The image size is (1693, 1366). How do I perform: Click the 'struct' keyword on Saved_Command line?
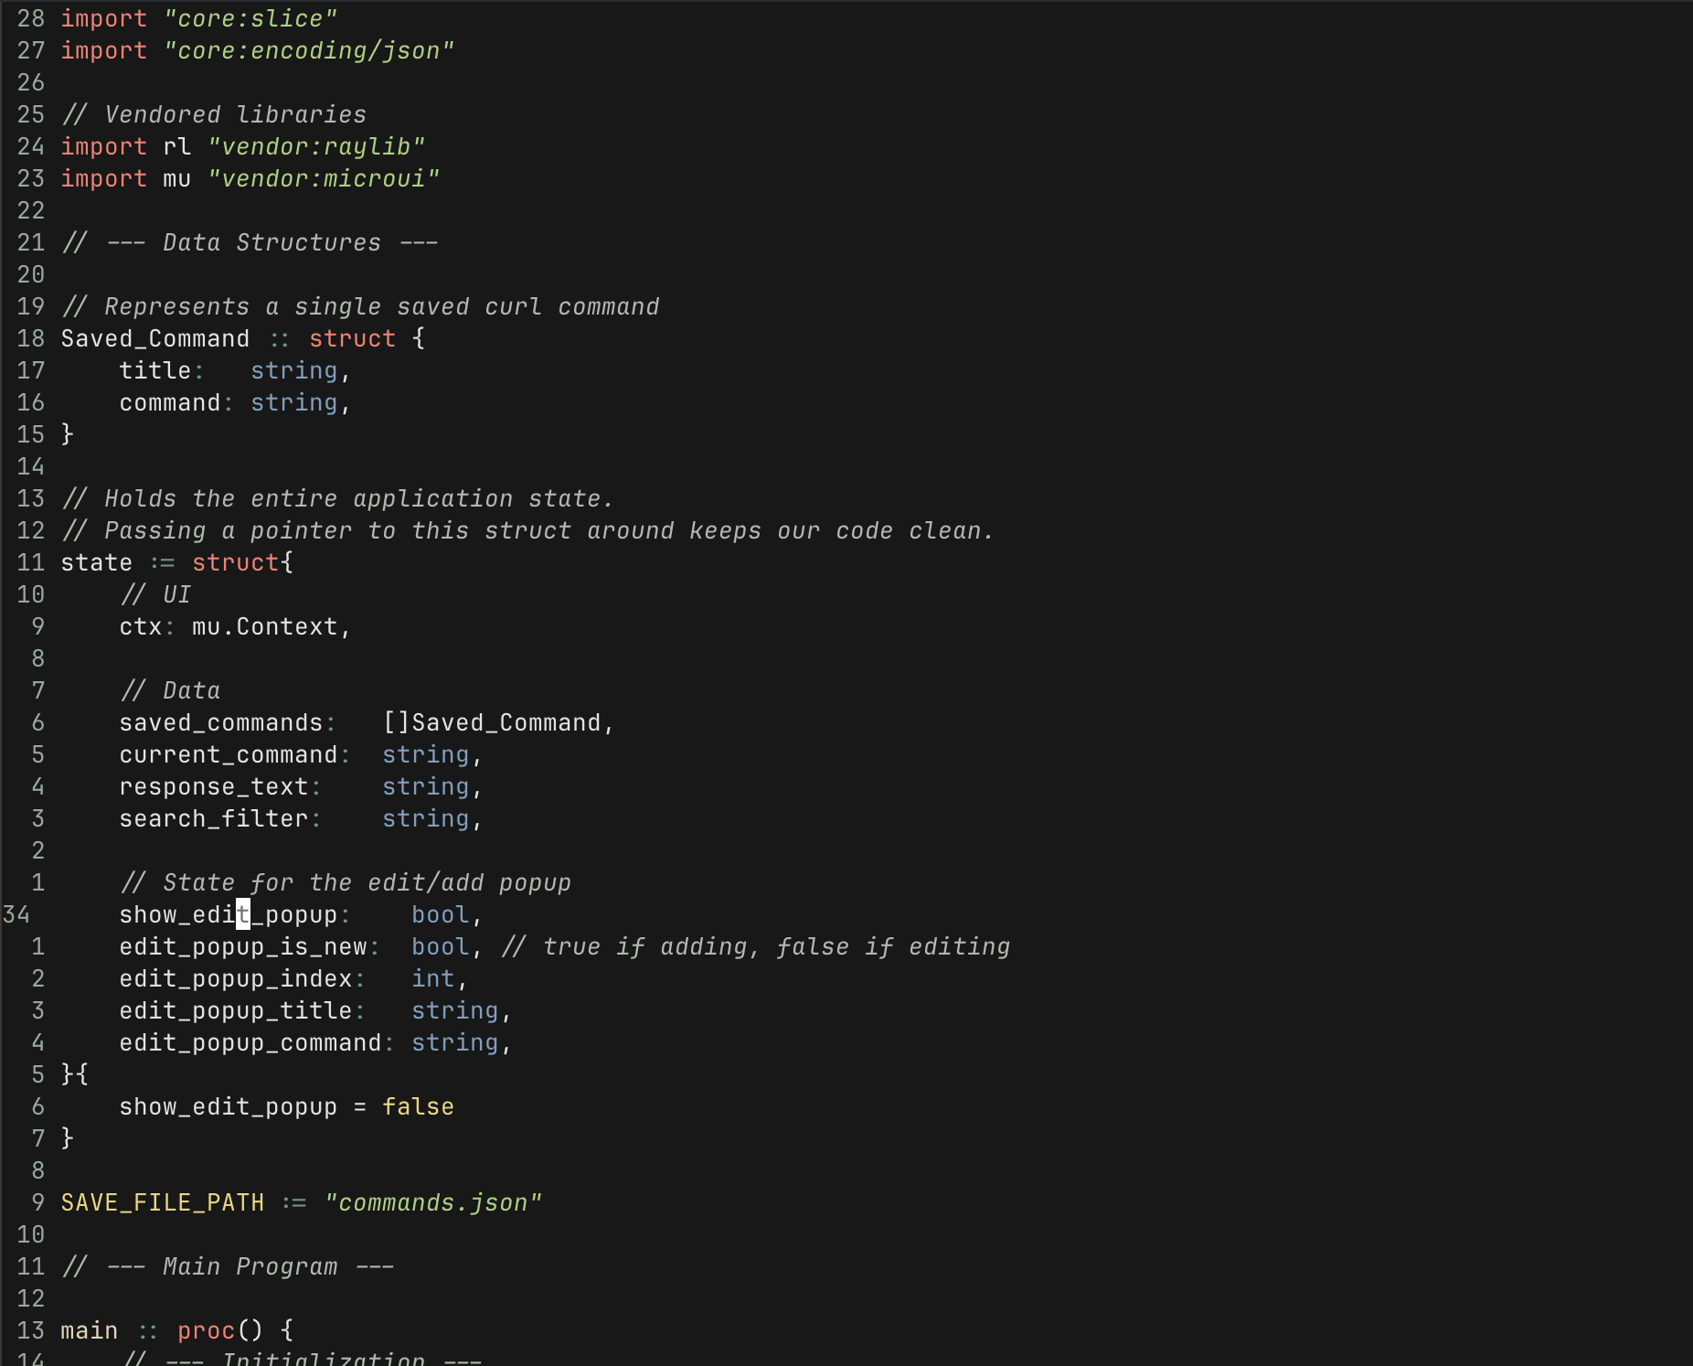point(353,338)
